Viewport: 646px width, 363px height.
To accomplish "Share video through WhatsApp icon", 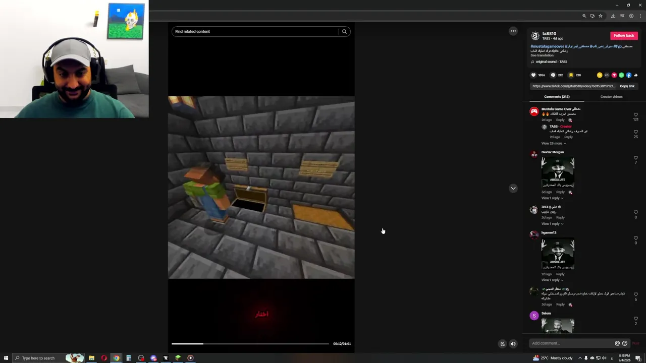I will point(621,75).
